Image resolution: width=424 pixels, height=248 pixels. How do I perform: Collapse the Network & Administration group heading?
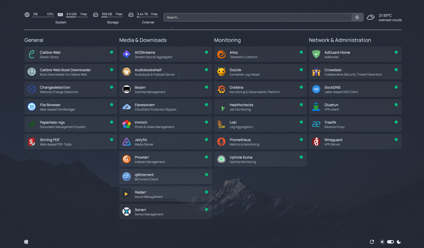[340, 40]
